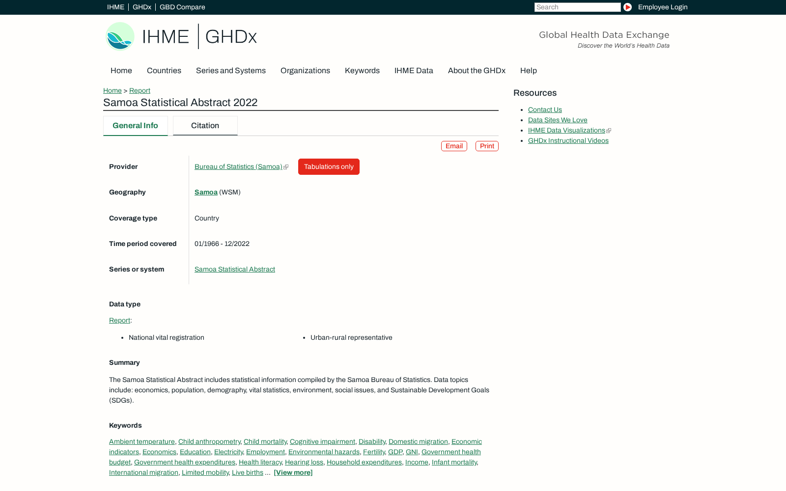Open GHDx Instructional Videos link
Viewport: 786px width, 491px height.
(x=568, y=141)
